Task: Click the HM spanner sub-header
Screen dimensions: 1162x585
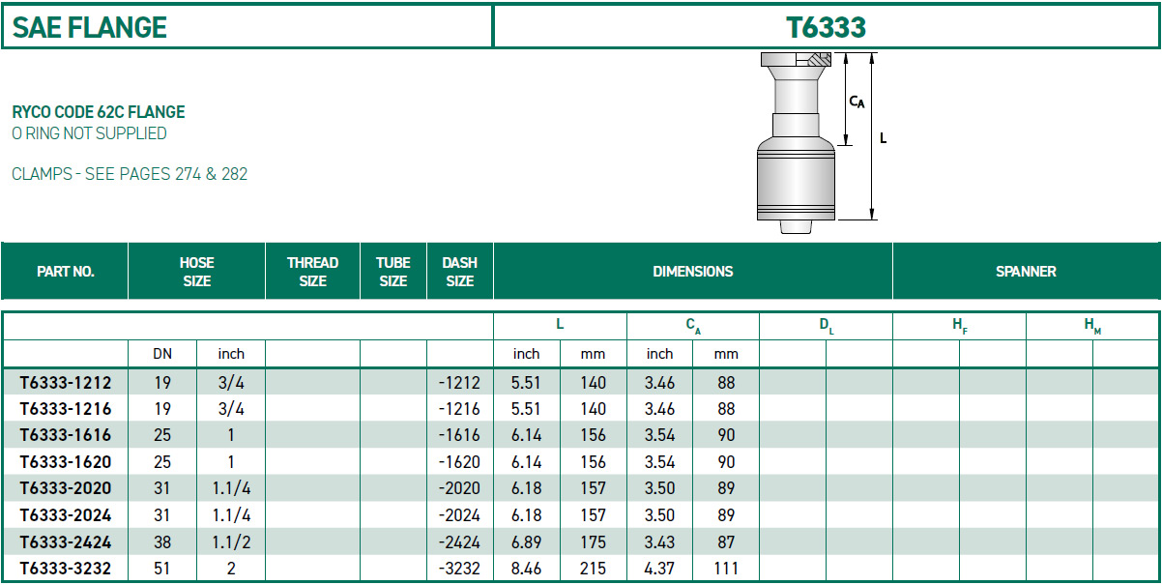Action: point(1092,327)
